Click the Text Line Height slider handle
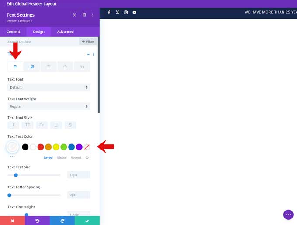297x225 pixels. (x=27, y=215)
